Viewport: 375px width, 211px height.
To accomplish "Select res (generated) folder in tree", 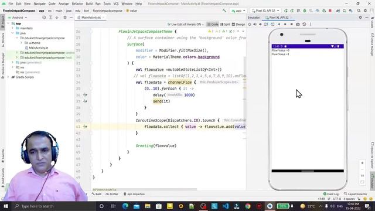I will click(x=28, y=72).
